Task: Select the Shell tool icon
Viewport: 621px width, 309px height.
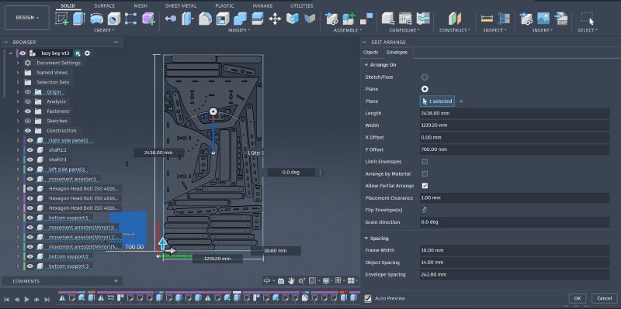Action: 223,18
